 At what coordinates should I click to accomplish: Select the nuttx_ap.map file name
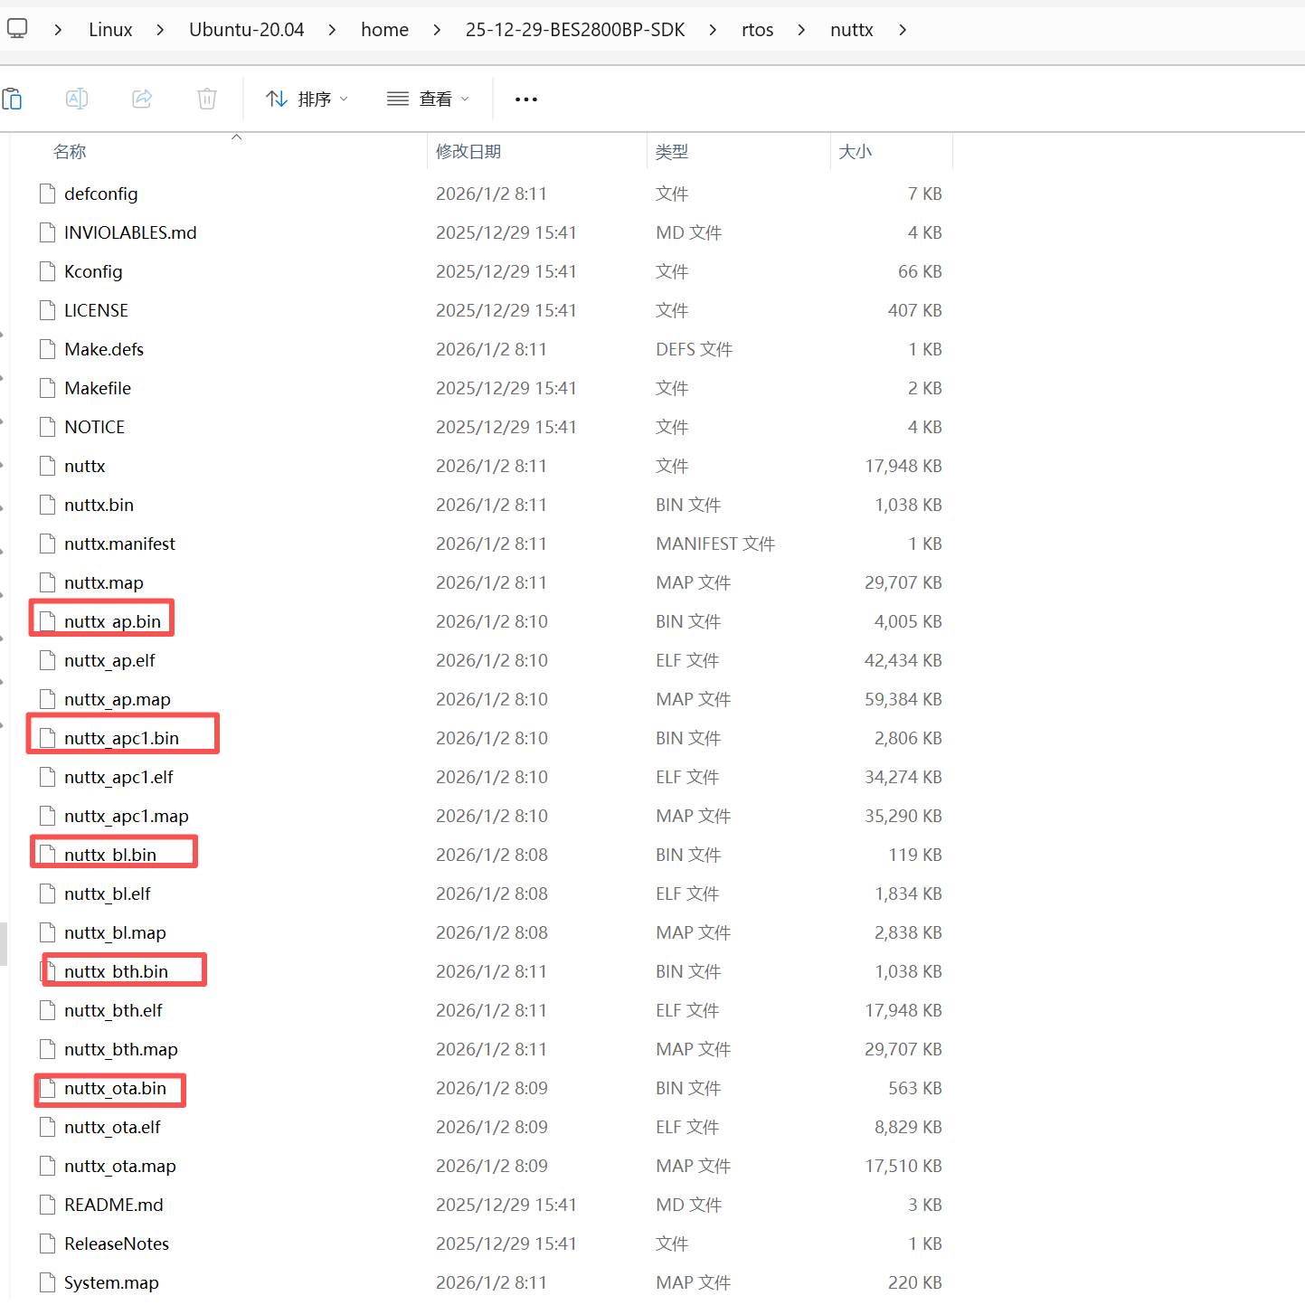click(118, 699)
